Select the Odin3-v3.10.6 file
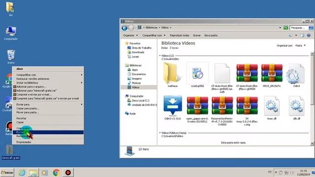Image resolution: width=315 pixels, height=177 pixels. coord(173,108)
